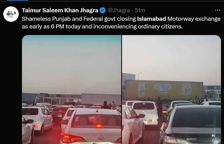Image resolution: width=224 pixels, height=144 pixels.
Task: Click the blue verified checkmark badge
Action: tap(103, 11)
